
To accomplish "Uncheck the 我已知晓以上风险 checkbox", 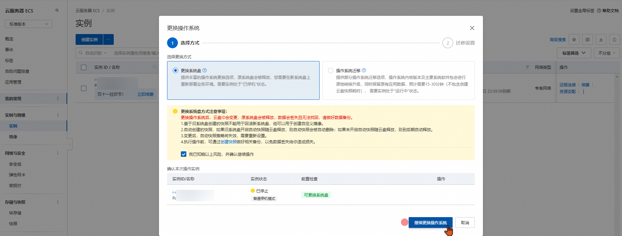I will click(x=184, y=154).
